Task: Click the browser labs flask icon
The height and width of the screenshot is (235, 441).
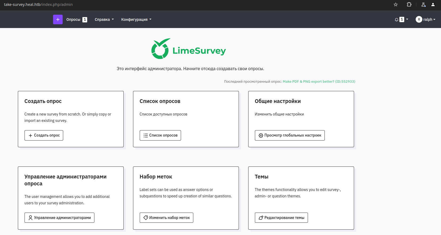Action: click(x=423, y=5)
